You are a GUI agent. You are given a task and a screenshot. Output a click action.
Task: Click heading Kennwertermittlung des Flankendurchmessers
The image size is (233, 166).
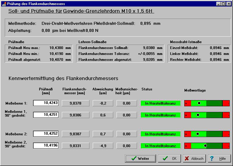coord(63,78)
